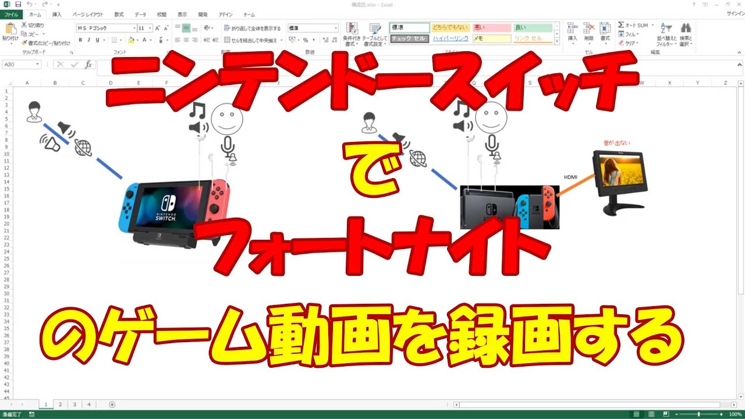The image size is (745, 419).
Task: Open Format as Table (テーブルとして書式設定) dropdown
Action: click(x=374, y=34)
